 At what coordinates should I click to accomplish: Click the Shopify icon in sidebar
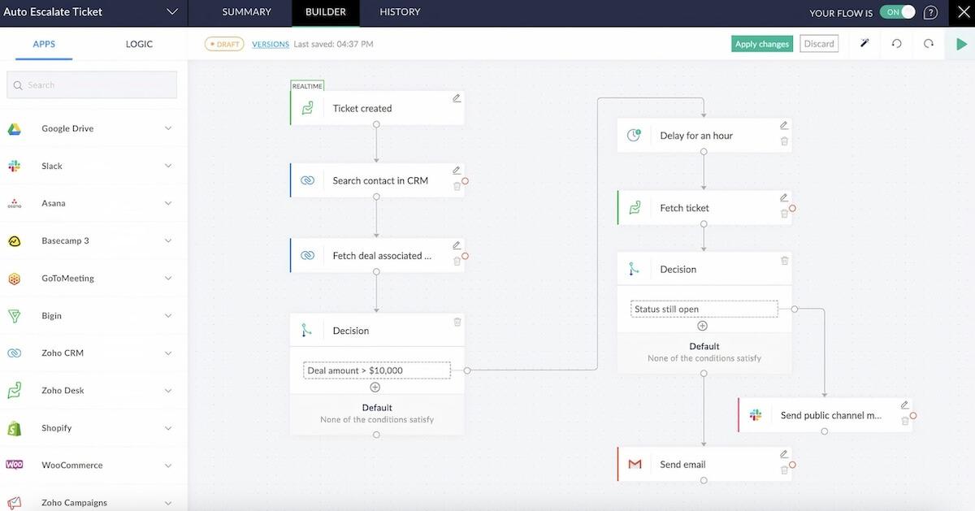pyautogui.click(x=15, y=428)
